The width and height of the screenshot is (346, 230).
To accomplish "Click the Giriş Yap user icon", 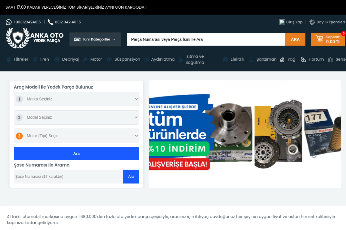I will click(x=282, y=22).
